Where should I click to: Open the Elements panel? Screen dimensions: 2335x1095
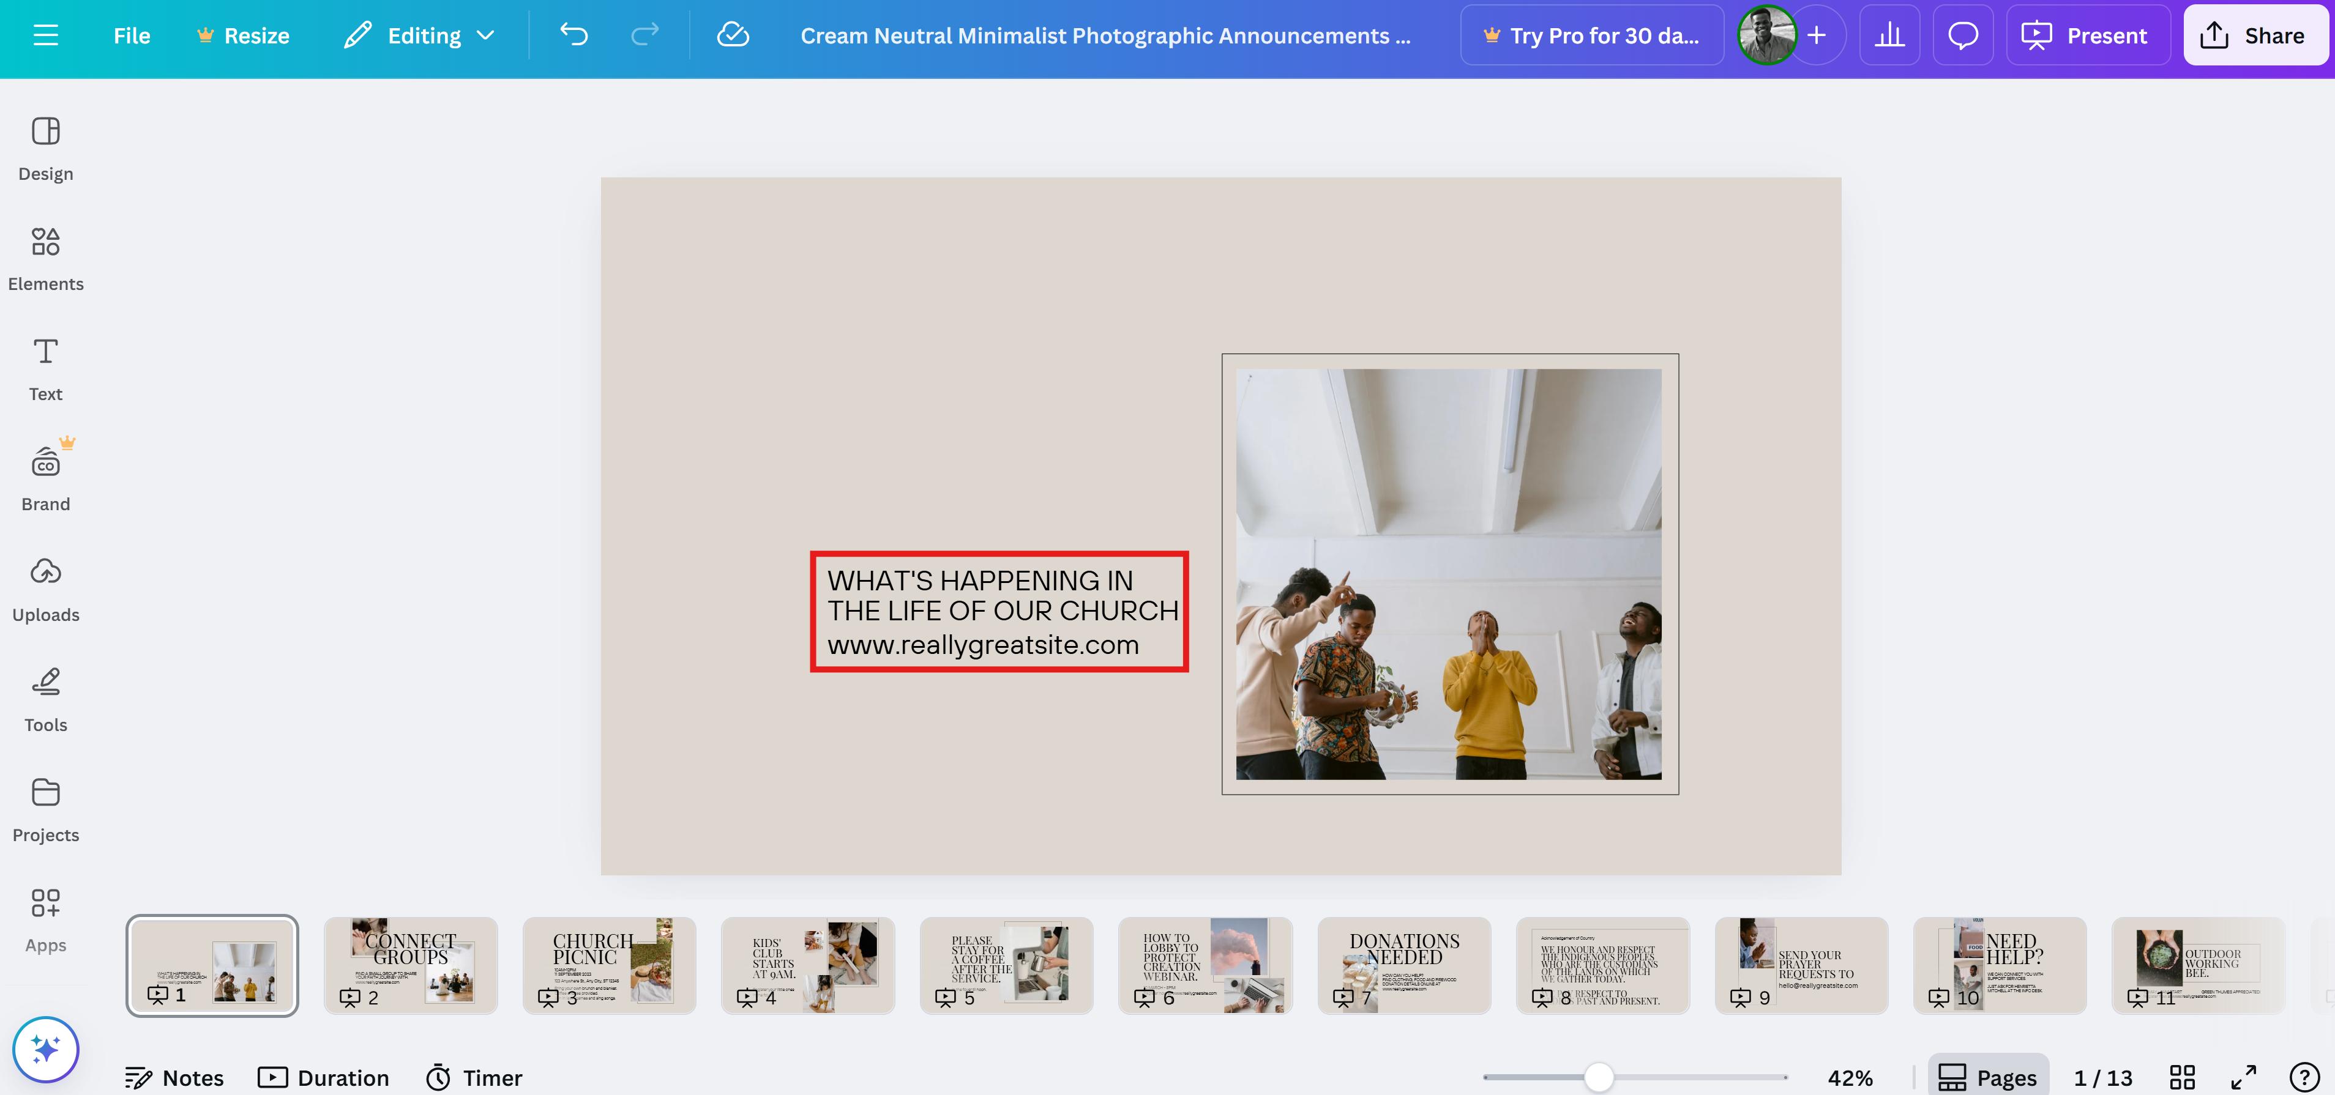pos(45,258)
